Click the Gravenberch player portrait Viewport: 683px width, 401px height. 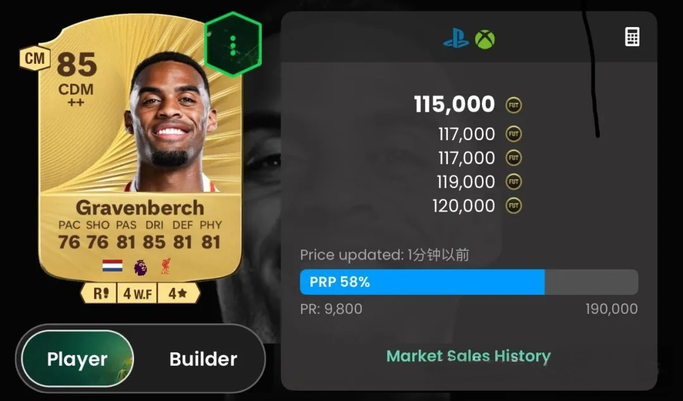coord(169,122)
